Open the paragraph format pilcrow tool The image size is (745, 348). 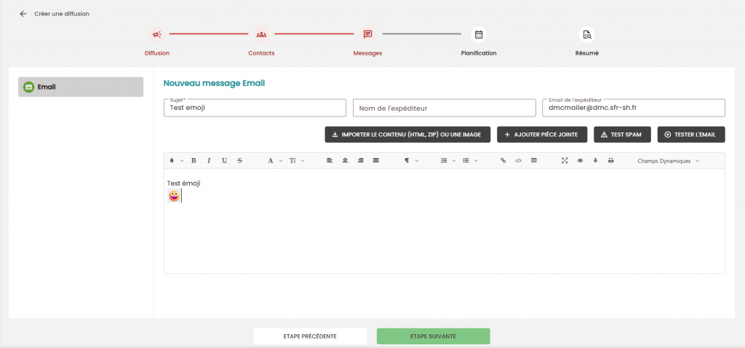point(407,161)
